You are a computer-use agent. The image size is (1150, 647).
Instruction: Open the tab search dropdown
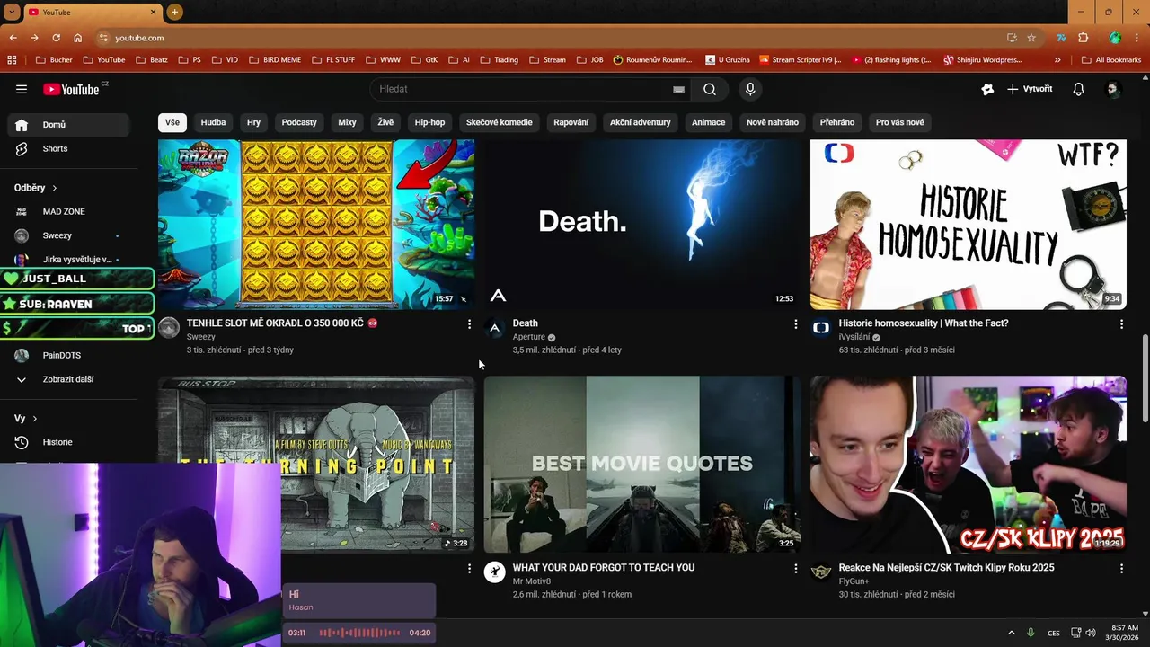tap(12, 12)
